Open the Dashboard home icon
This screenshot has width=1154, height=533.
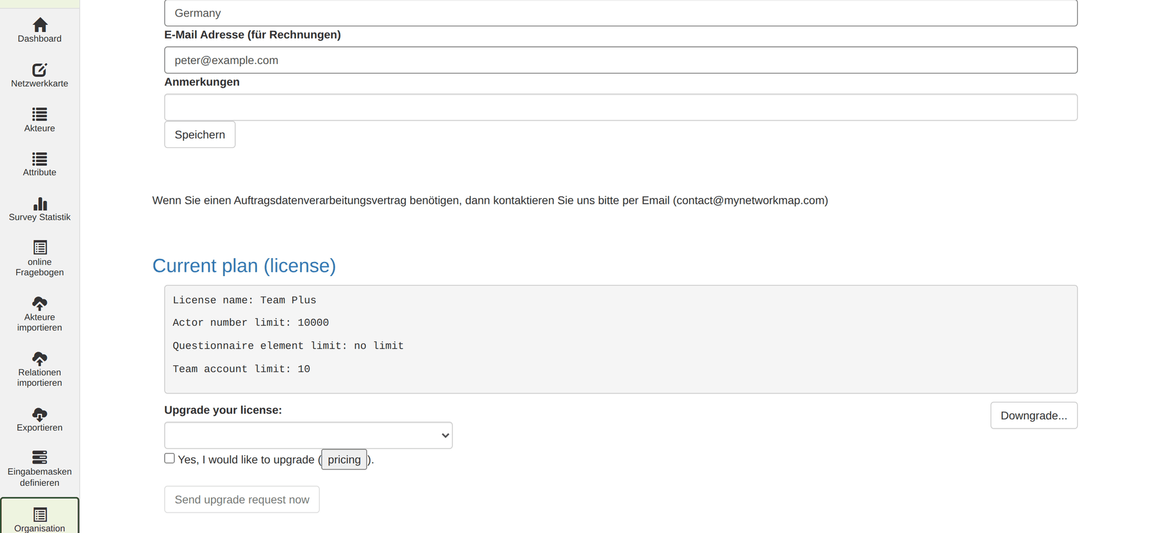[40, 25]
